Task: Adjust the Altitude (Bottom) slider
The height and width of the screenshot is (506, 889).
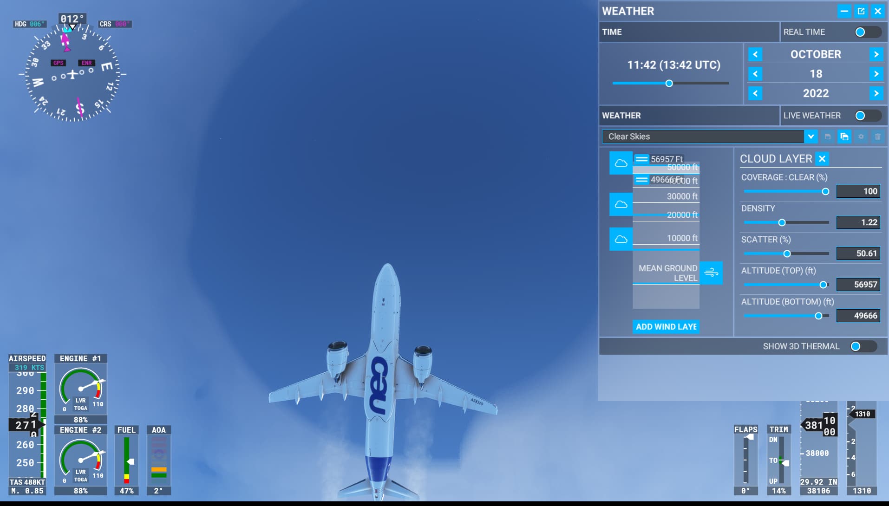Action: (786, 316)
